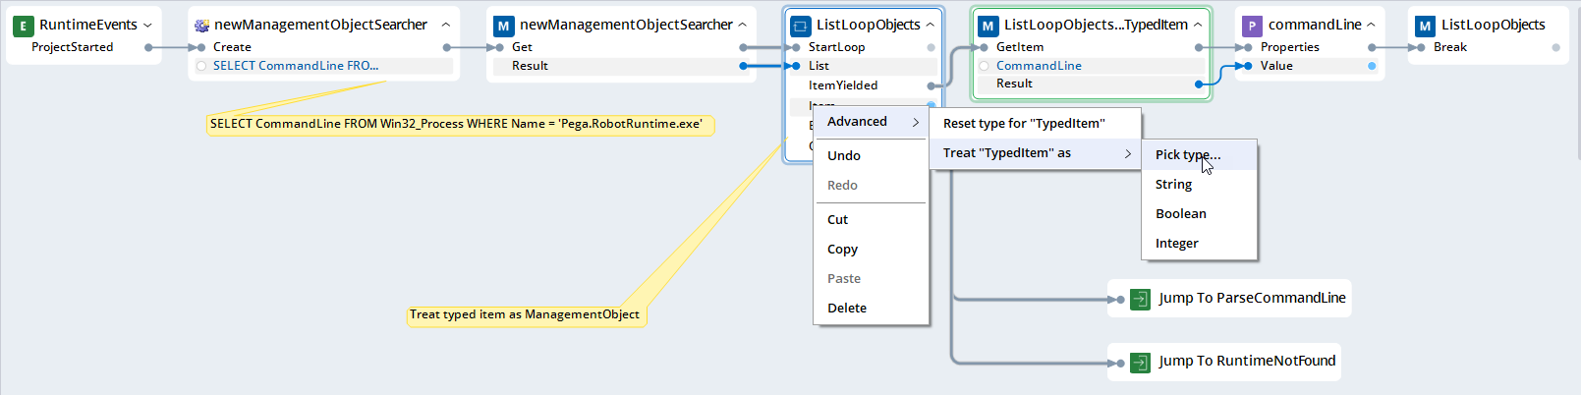1581x395 pixels.
Task: Click the M icon on ListLoopObjects...TypedItem block
Action: point(988,26)
